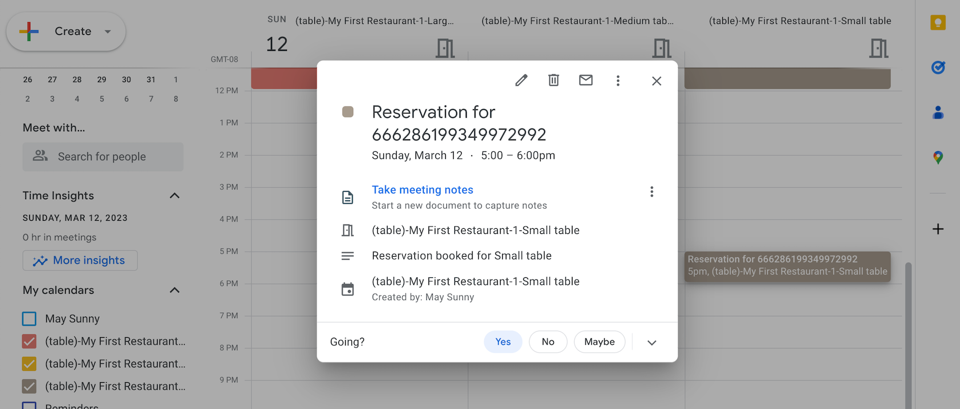Click the colorful plus Create icon
Screen dimensions: 960x409
(29, 31)
